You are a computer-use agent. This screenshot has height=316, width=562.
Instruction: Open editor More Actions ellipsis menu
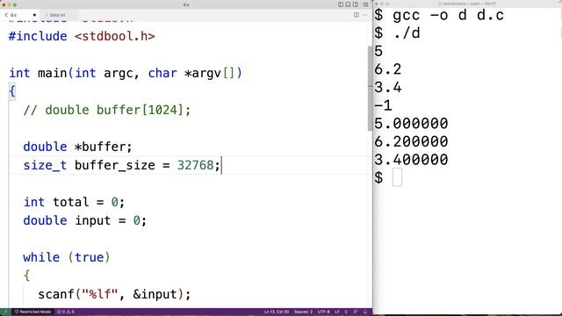[x=365, y=15]
